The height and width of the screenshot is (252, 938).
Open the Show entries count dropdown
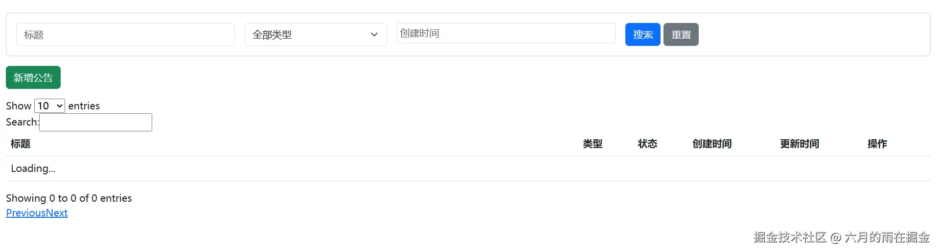pyautogui.click(x=49, y=106)
